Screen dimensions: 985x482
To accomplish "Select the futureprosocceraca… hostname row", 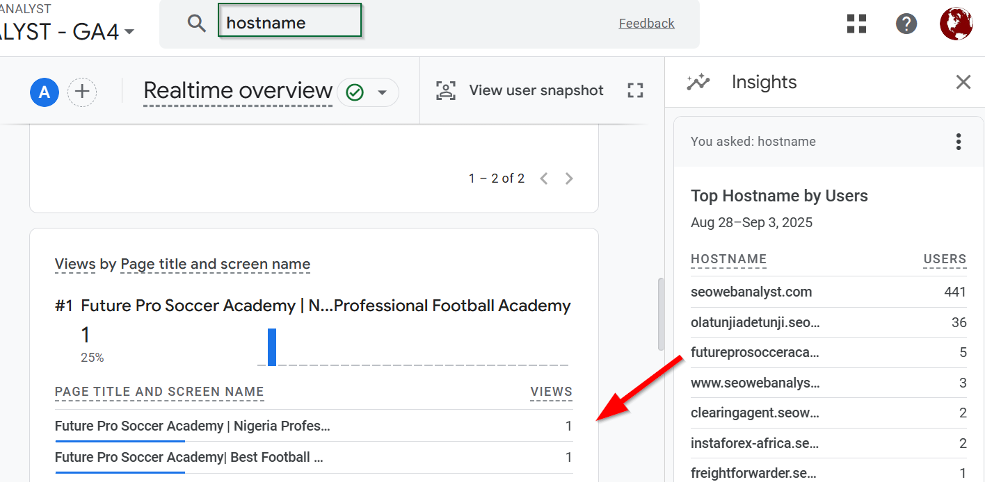I will pos(828,353).
